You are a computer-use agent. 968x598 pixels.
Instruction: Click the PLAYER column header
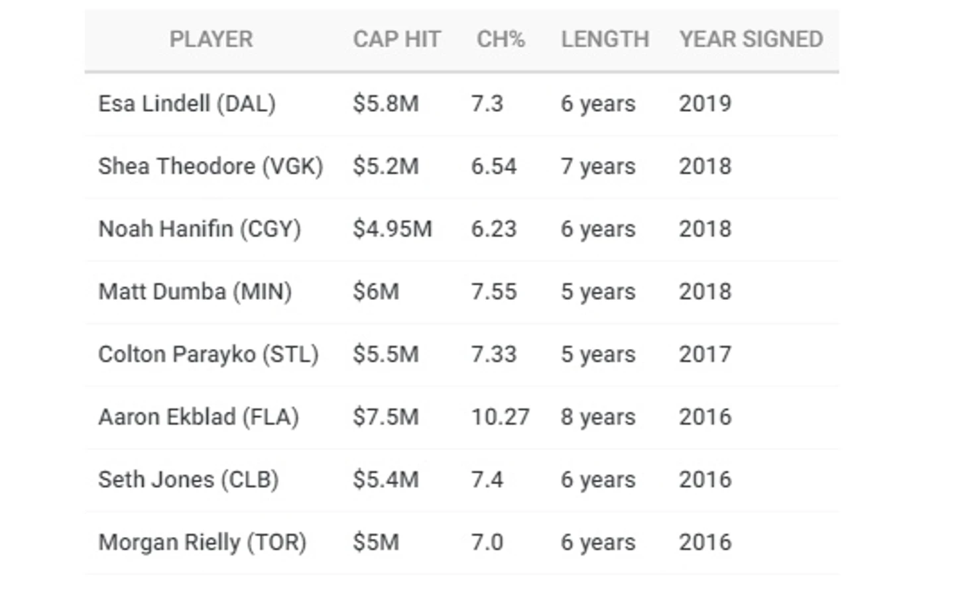(211, 39)
